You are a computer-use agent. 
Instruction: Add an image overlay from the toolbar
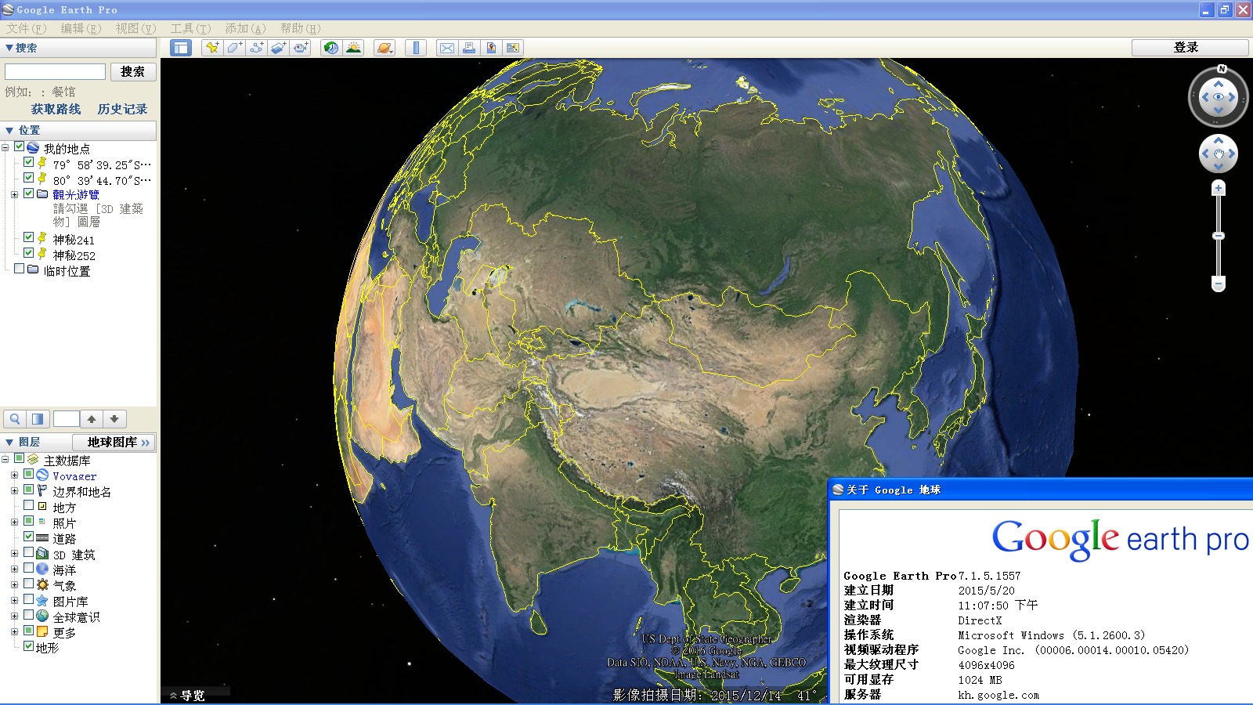click(x=278, y=48)
